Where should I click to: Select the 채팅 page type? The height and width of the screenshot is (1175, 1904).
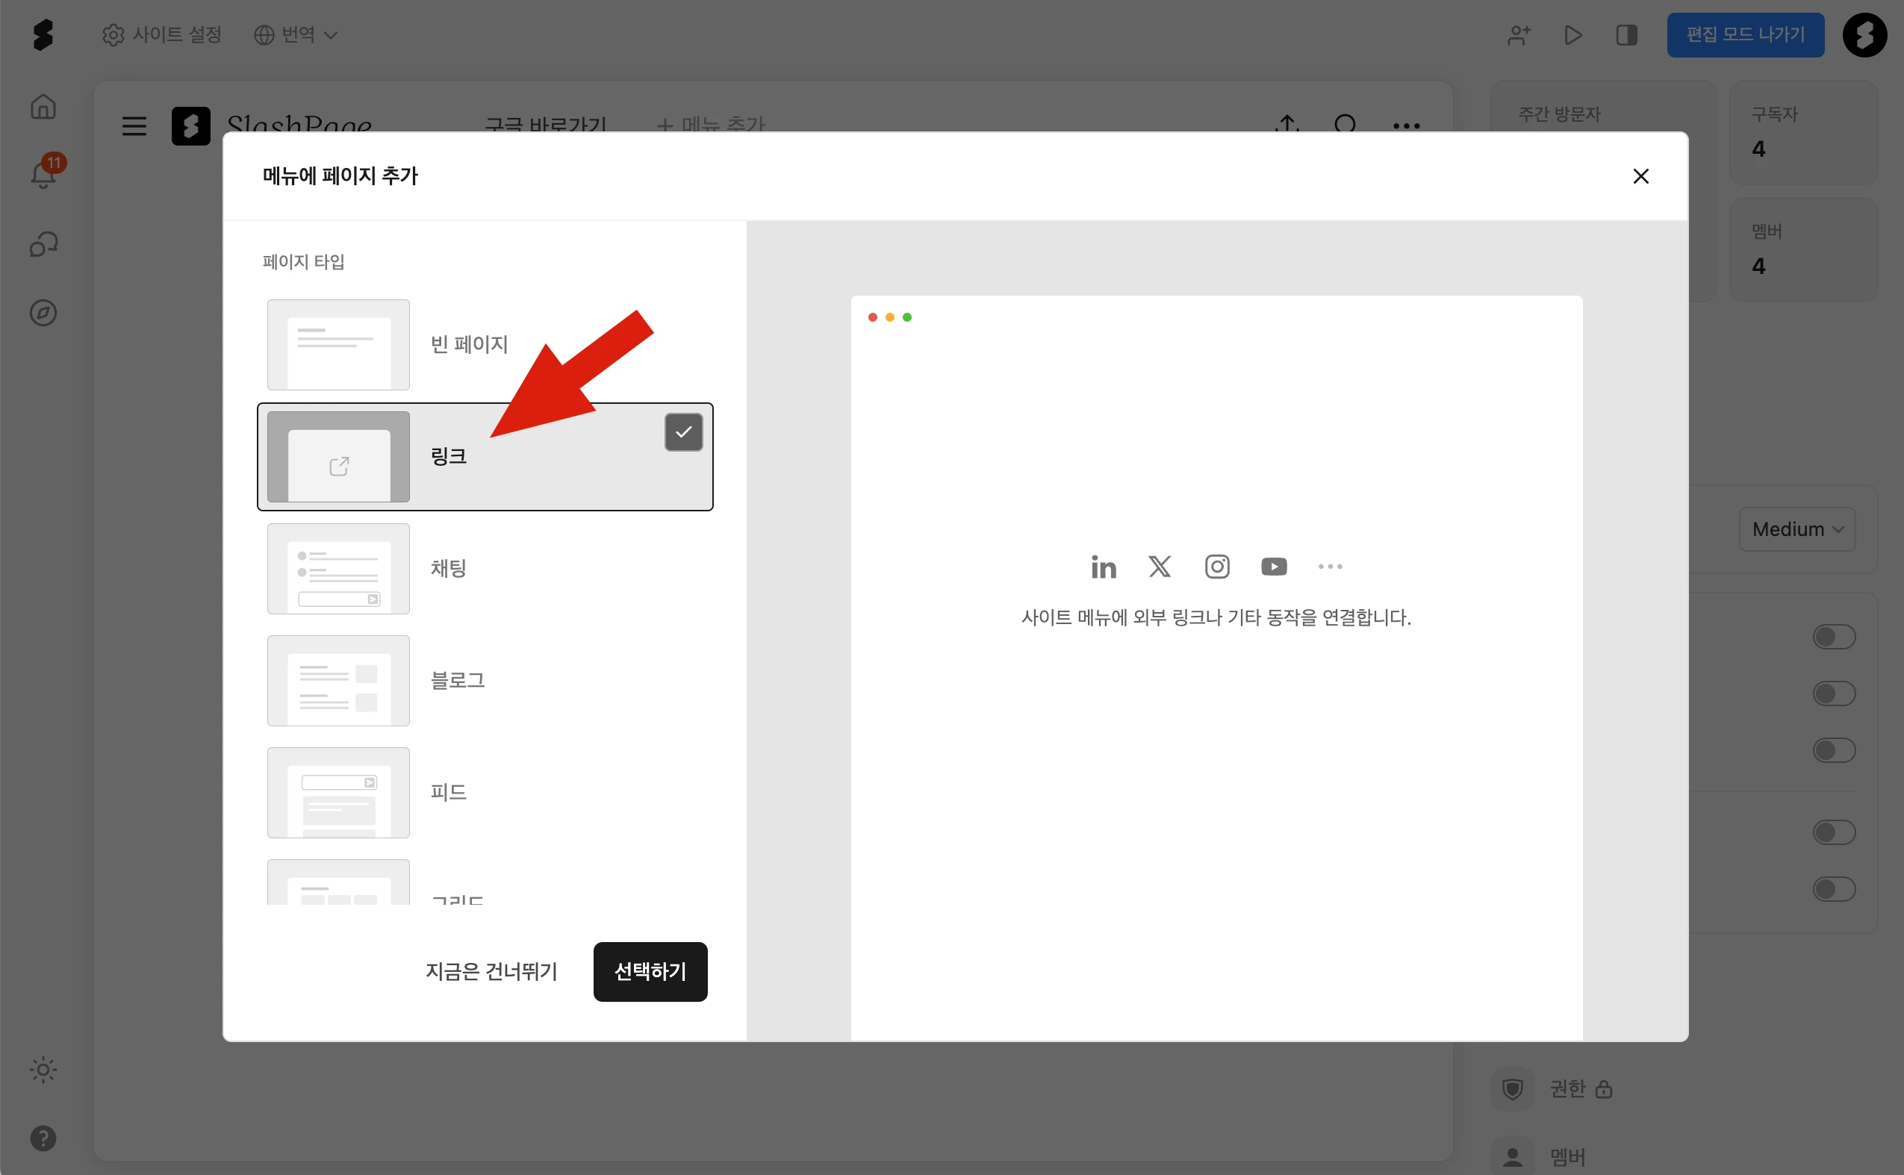(x=448, y=568)
